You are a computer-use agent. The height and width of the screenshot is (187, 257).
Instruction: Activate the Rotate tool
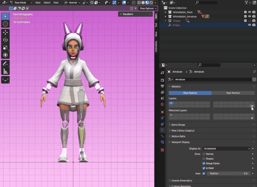tap(5, 40)
